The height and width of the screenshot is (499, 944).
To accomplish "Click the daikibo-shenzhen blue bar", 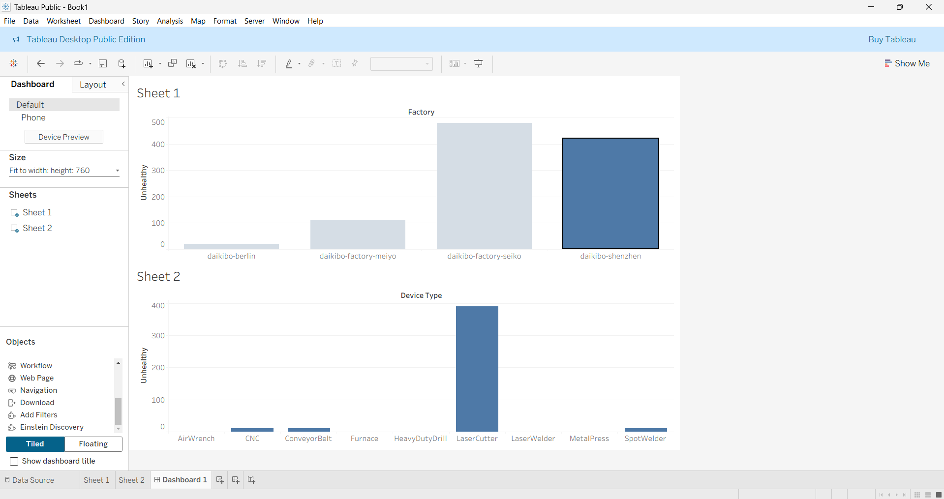I will [610, 194].
